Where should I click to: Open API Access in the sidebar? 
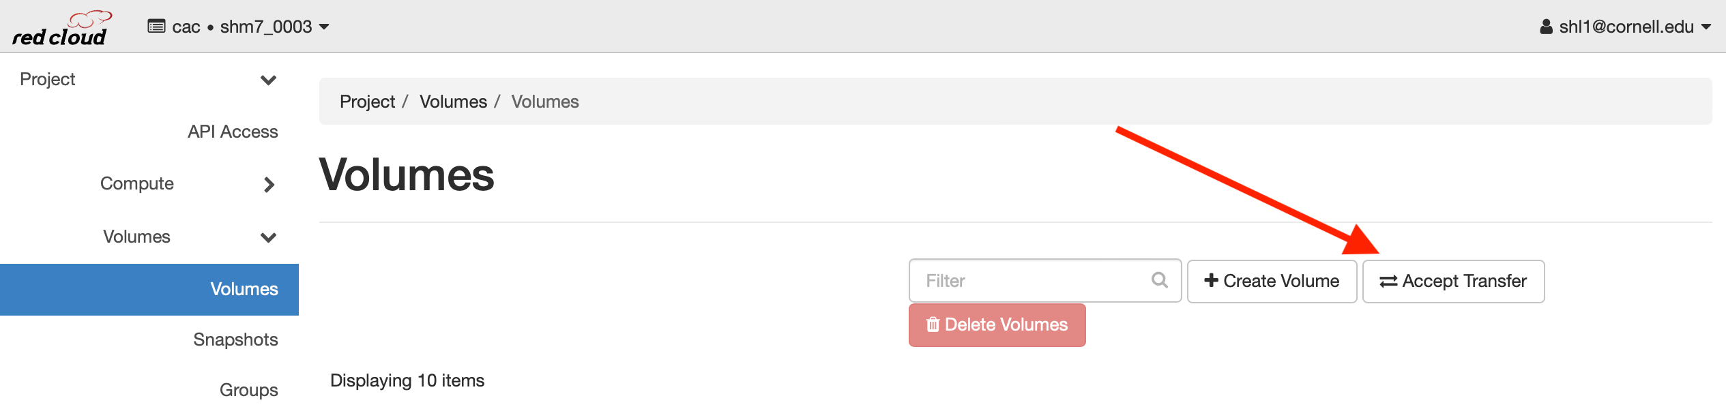[233, 132]
